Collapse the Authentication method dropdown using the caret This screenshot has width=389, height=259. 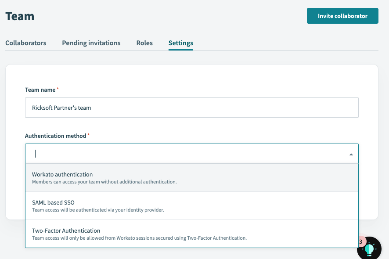[351, 155]
